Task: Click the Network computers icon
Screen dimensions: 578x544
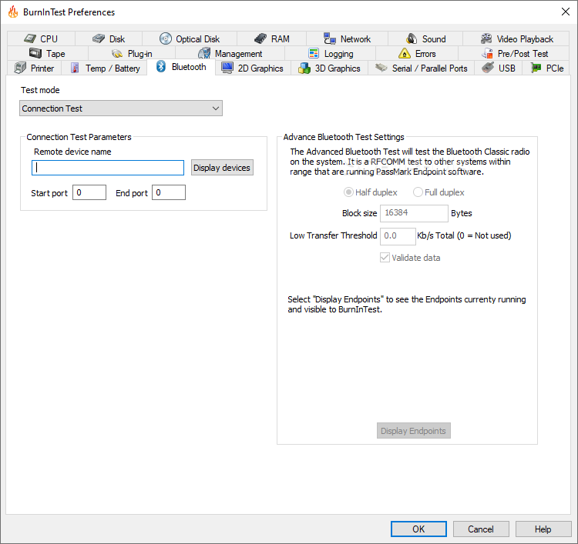Action: (330, 38)
